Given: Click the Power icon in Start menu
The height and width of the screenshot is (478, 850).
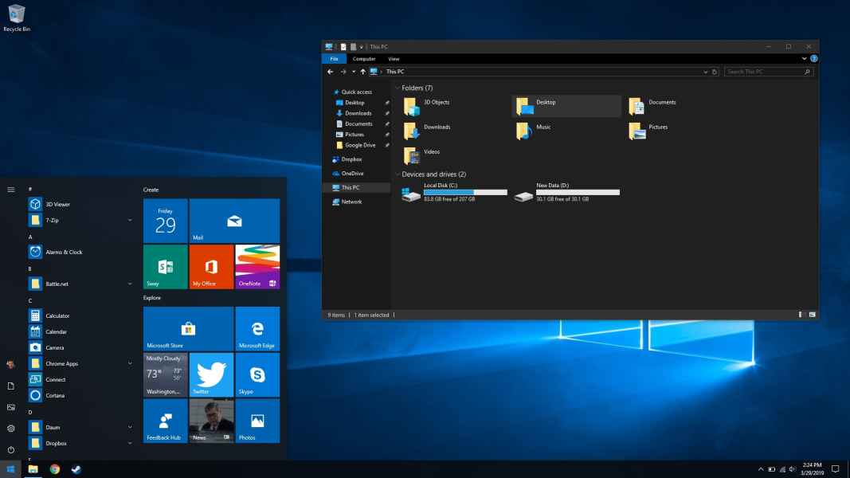Looking at the screenshot, I should 11,450.
